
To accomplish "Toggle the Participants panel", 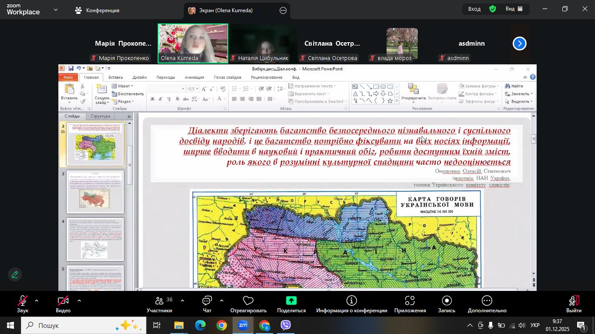I will [159, 304].
